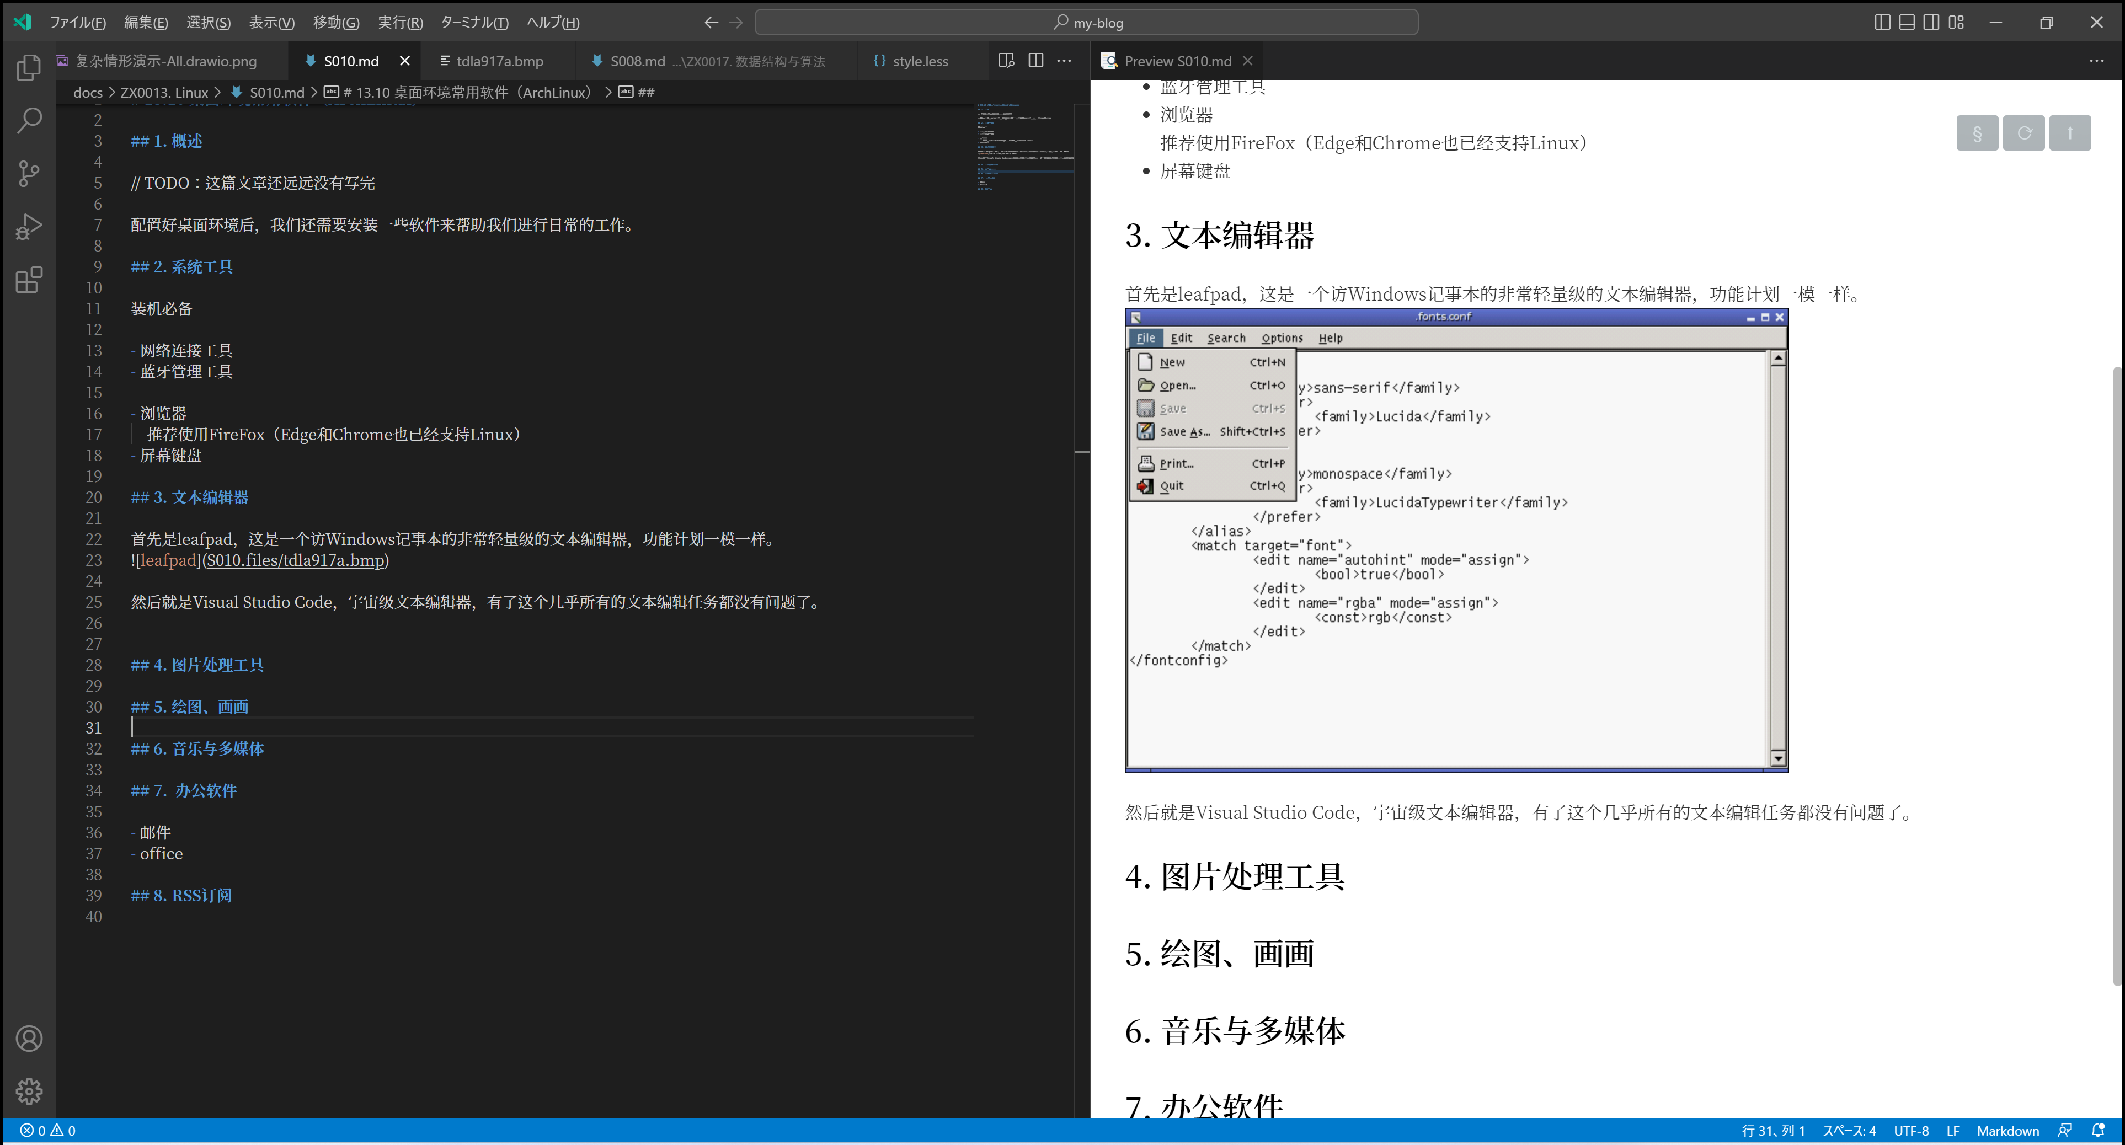Image resolution: width=2125 pixels, height=1145 pixels.
Task: Open the Run and Debug view
Action: click(x=29, y=227)
